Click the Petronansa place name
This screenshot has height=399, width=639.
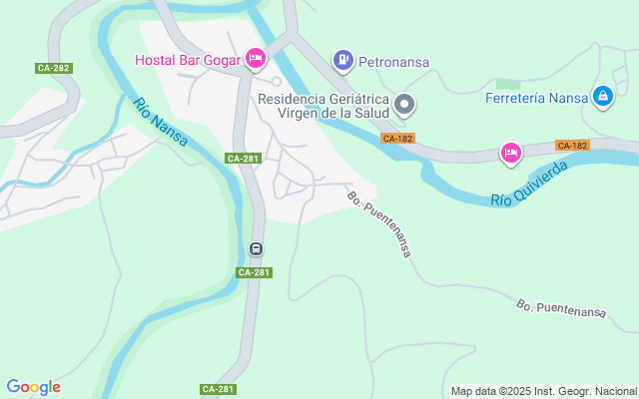pyautogui.click(x=393, y=62)
